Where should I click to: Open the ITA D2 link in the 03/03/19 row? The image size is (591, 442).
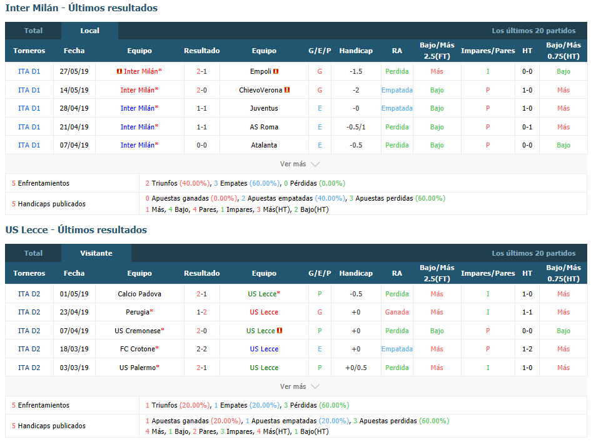29,368
